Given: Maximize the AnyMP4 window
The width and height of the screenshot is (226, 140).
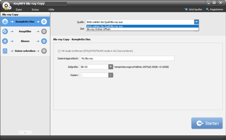Looking at the screenshot, I should tap(214, 3).
